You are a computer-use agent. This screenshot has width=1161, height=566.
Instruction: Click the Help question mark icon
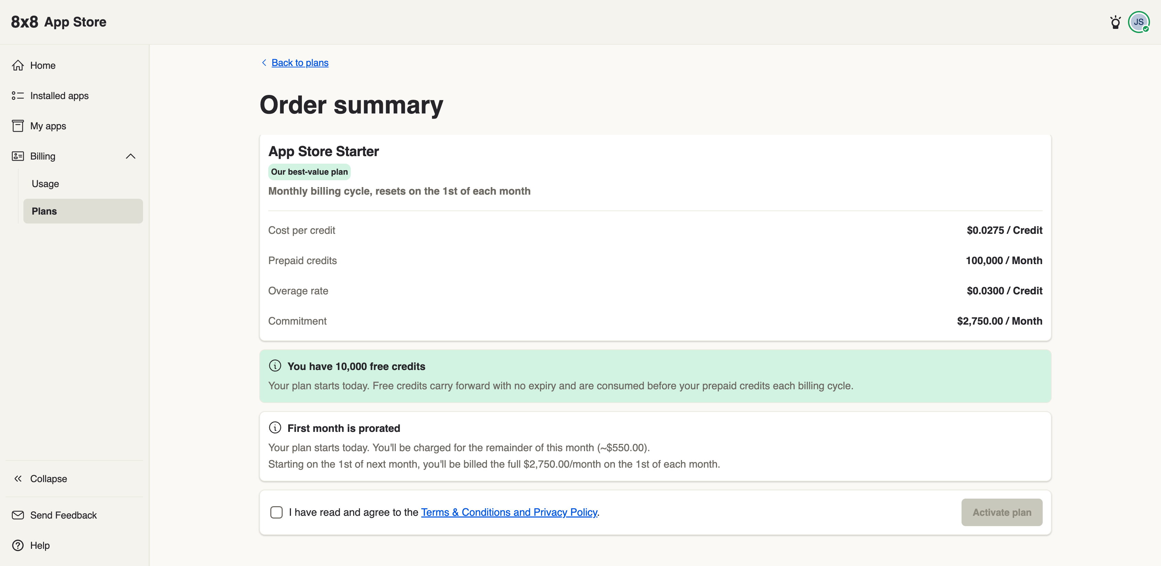point(18,545)
